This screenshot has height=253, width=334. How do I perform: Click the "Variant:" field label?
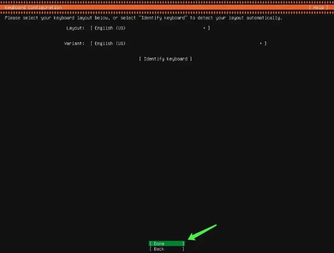tap(74, 44)
